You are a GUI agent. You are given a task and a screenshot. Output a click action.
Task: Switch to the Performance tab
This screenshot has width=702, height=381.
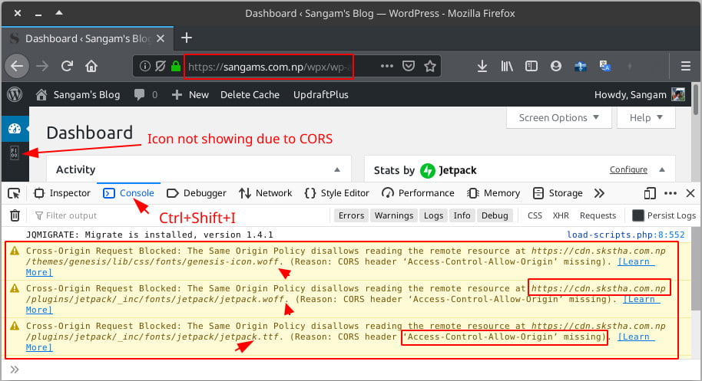[x=418, y=193]
